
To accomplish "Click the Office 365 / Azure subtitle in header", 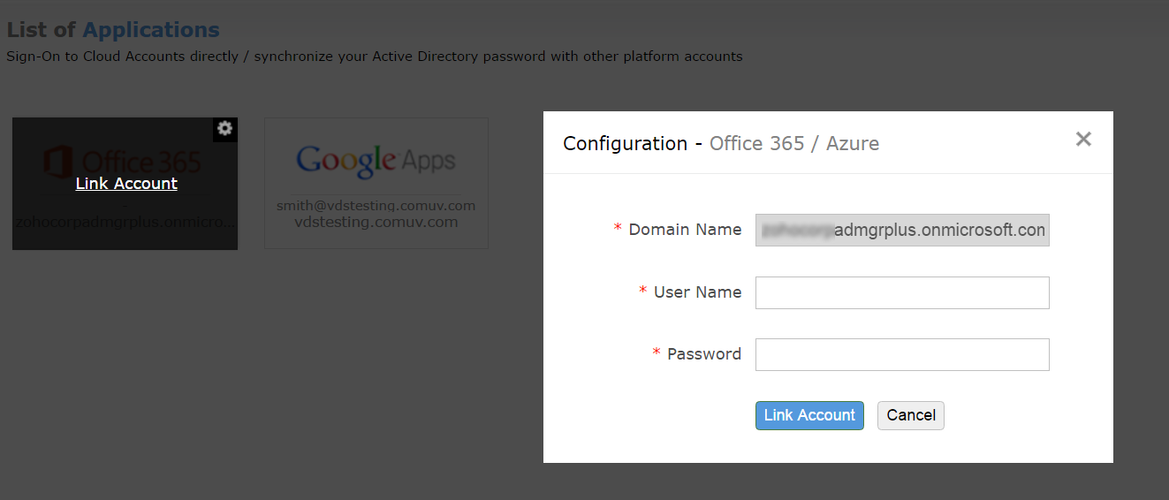I will [793, 143].
